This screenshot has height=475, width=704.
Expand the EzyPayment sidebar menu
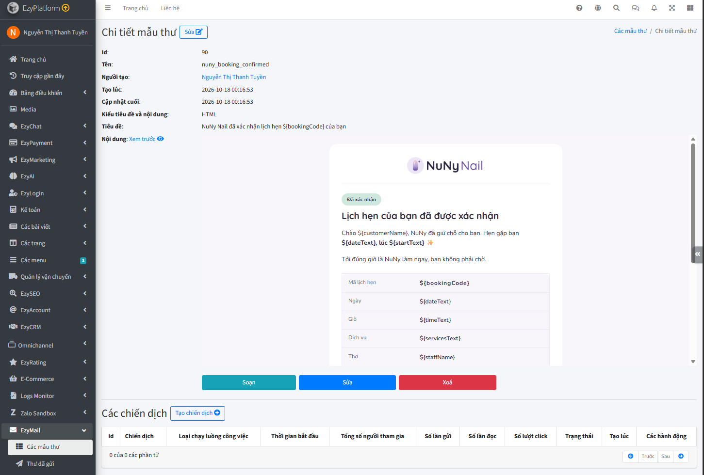point(48,143)
